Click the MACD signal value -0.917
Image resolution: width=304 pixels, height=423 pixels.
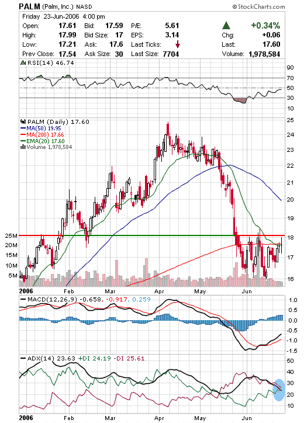click(x=117, y=300)
